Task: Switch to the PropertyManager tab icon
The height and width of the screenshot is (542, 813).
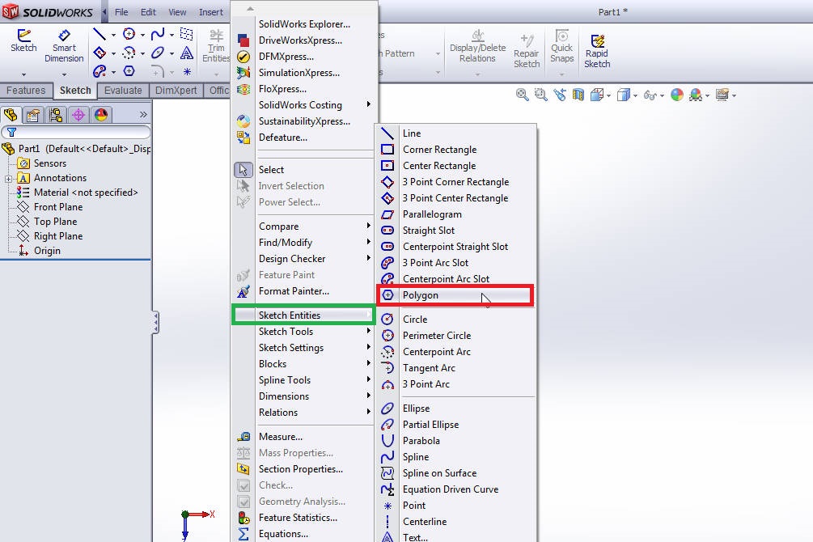Action: [33, 115]
